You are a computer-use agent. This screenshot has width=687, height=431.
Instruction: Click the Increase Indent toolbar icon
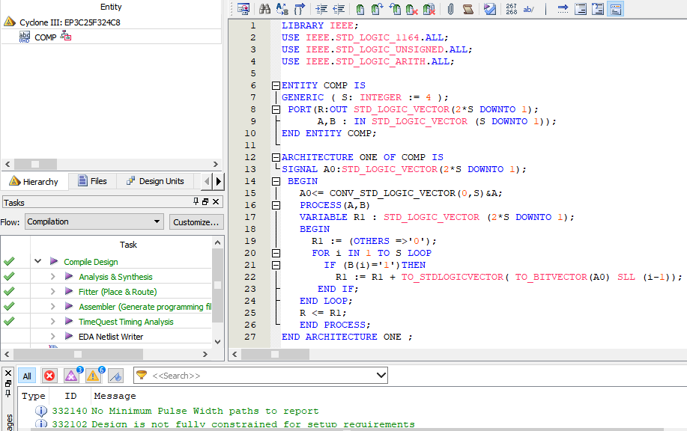pyautogui.click(x=321, y=9)
